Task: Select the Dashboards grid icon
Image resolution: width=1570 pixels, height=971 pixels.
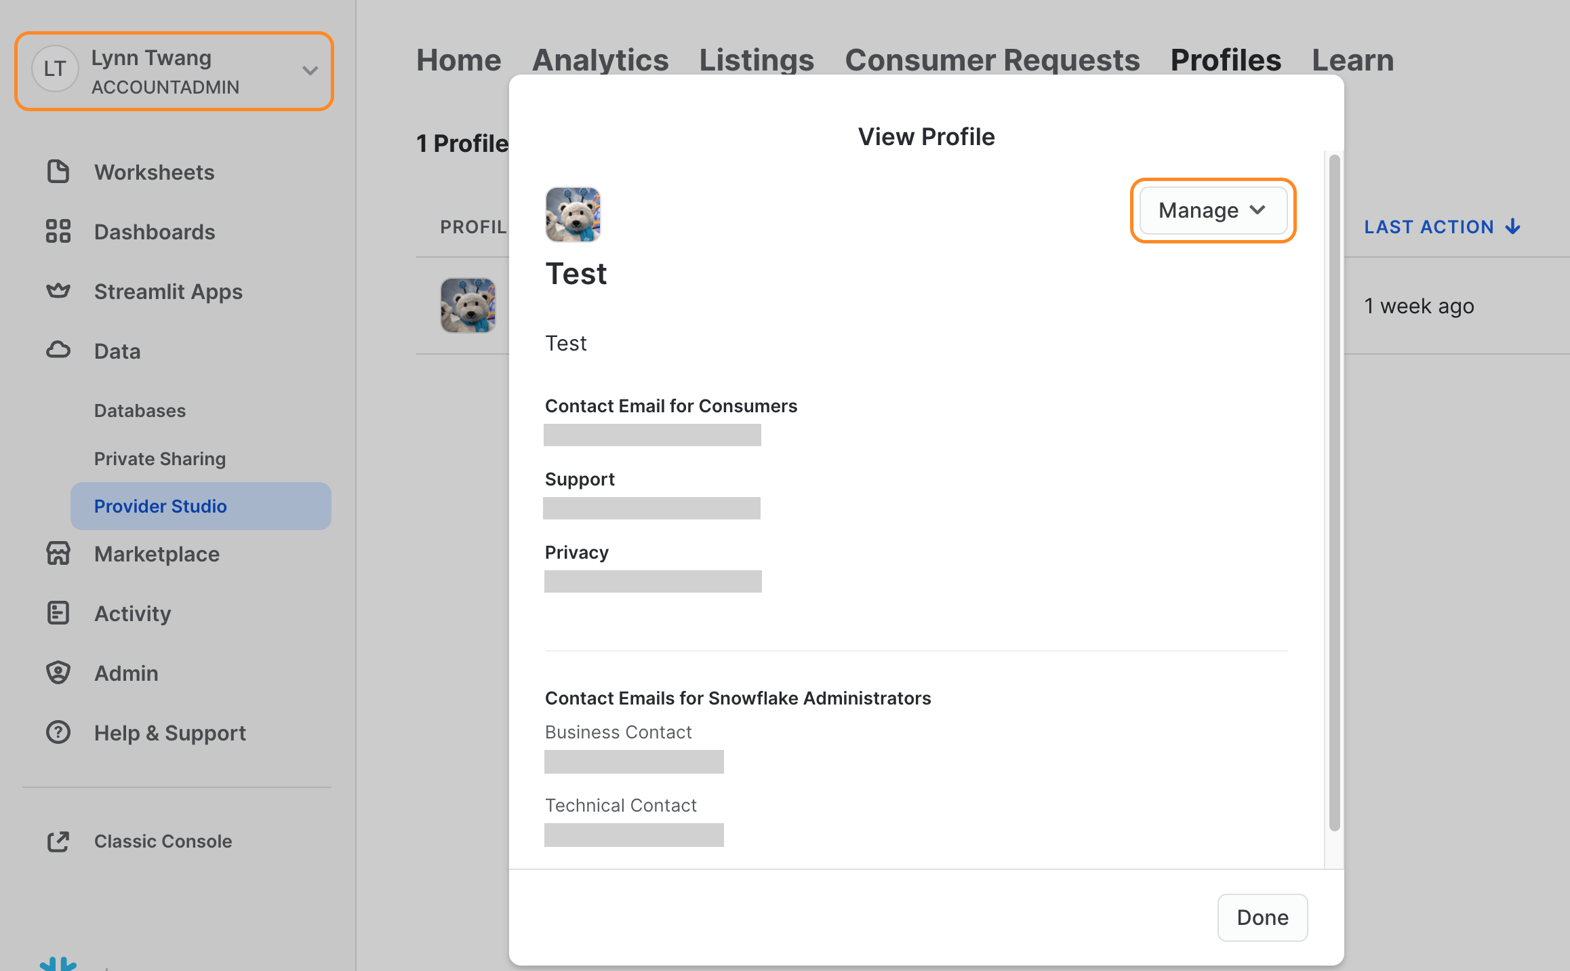Action: click(58, 231)
